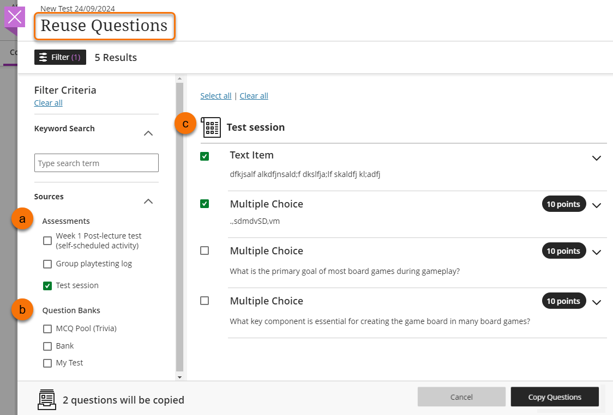The image size is (613, 415).
Task: Click the Filter button icon
Action: (44, 58)
